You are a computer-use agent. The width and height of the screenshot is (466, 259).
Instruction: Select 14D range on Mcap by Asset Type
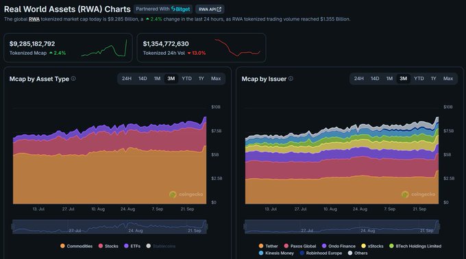tap(143, 79)
